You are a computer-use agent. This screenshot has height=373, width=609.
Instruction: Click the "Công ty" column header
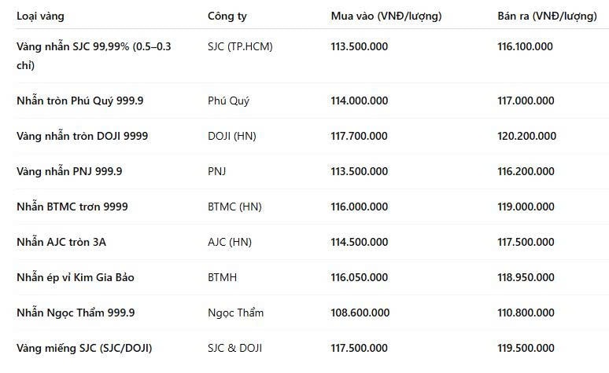227,16
